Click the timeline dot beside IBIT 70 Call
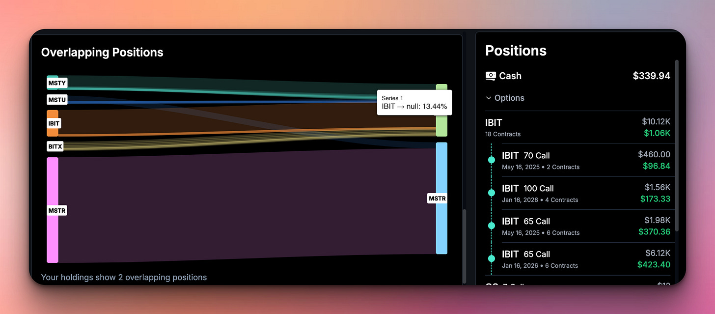 coord(491,160)
